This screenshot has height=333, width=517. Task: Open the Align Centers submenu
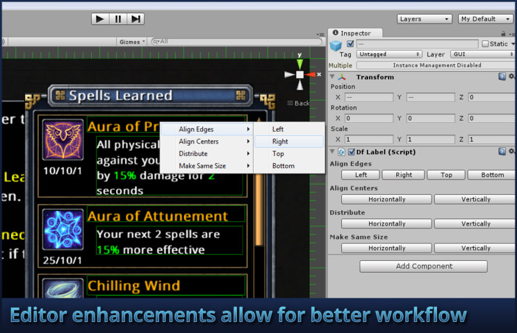207,142
